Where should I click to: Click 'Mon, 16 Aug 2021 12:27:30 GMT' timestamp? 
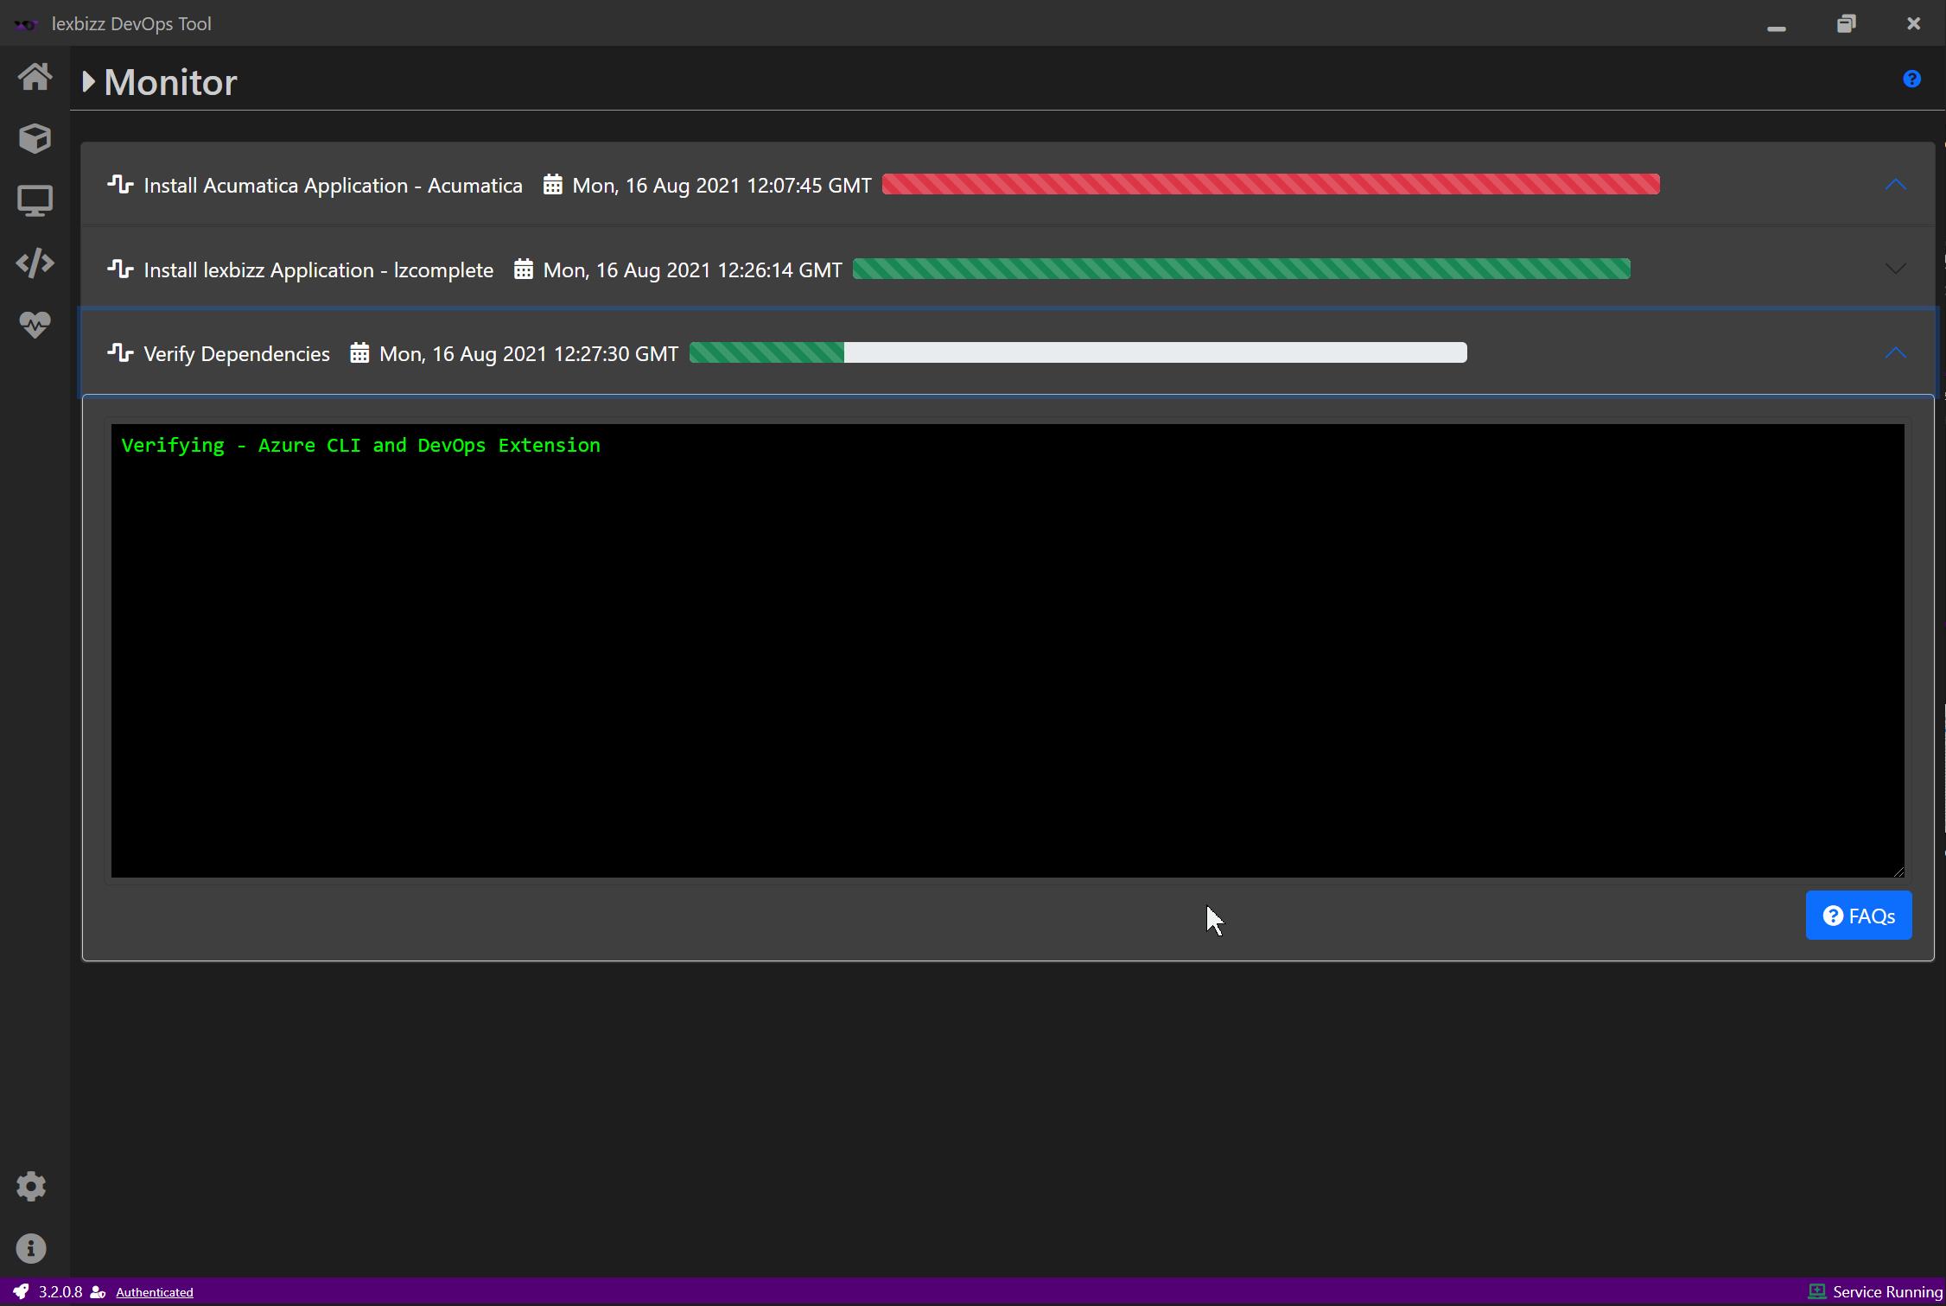(x=529, y=354)
